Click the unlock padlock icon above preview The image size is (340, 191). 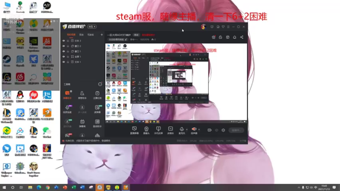(220, 37)
